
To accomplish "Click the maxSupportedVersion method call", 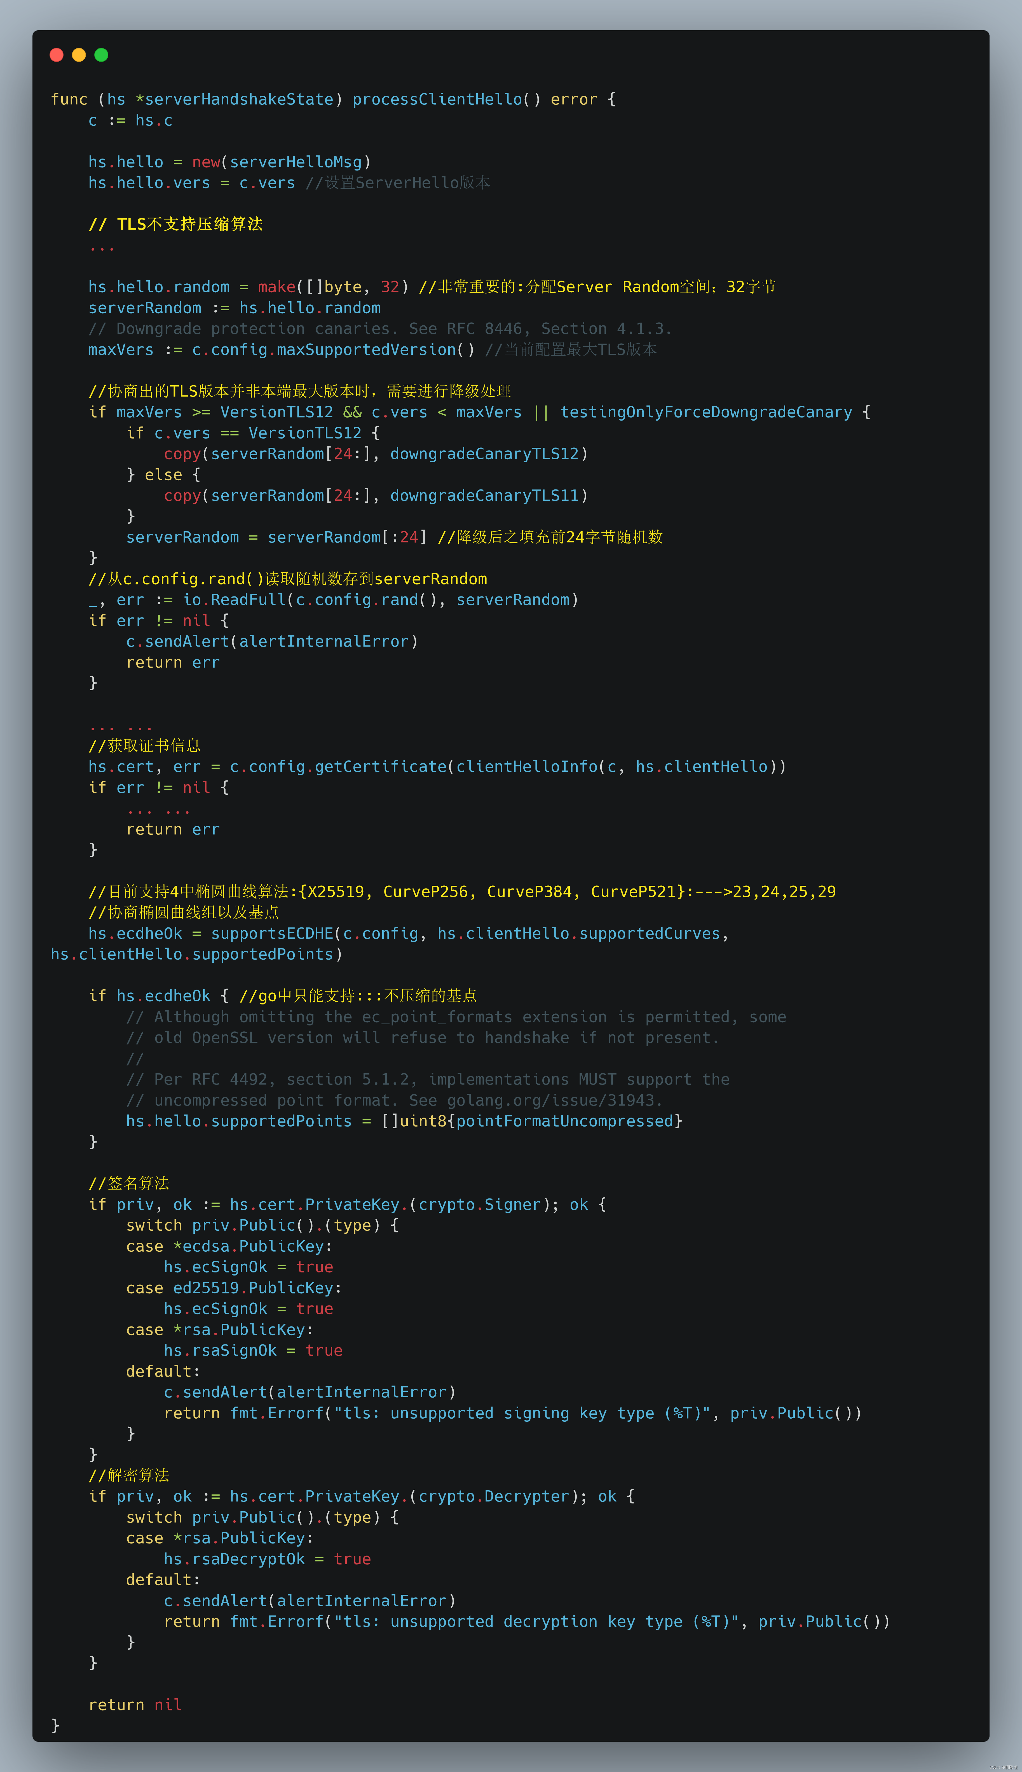I will tap(366, 350).
